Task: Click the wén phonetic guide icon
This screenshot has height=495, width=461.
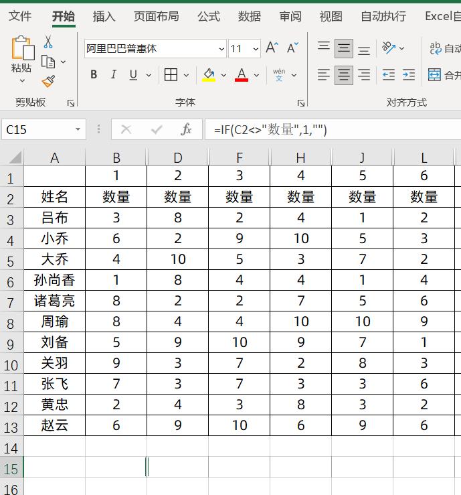Action: 279,75
